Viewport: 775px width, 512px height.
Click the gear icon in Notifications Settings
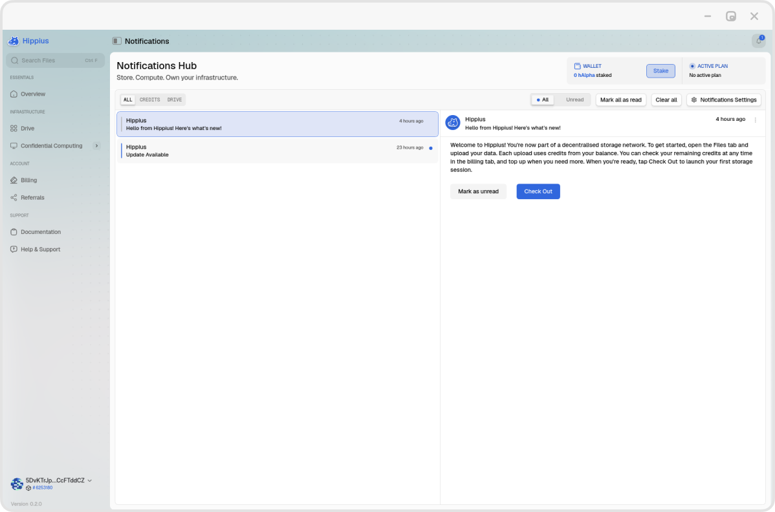click(x=694, y=100)
